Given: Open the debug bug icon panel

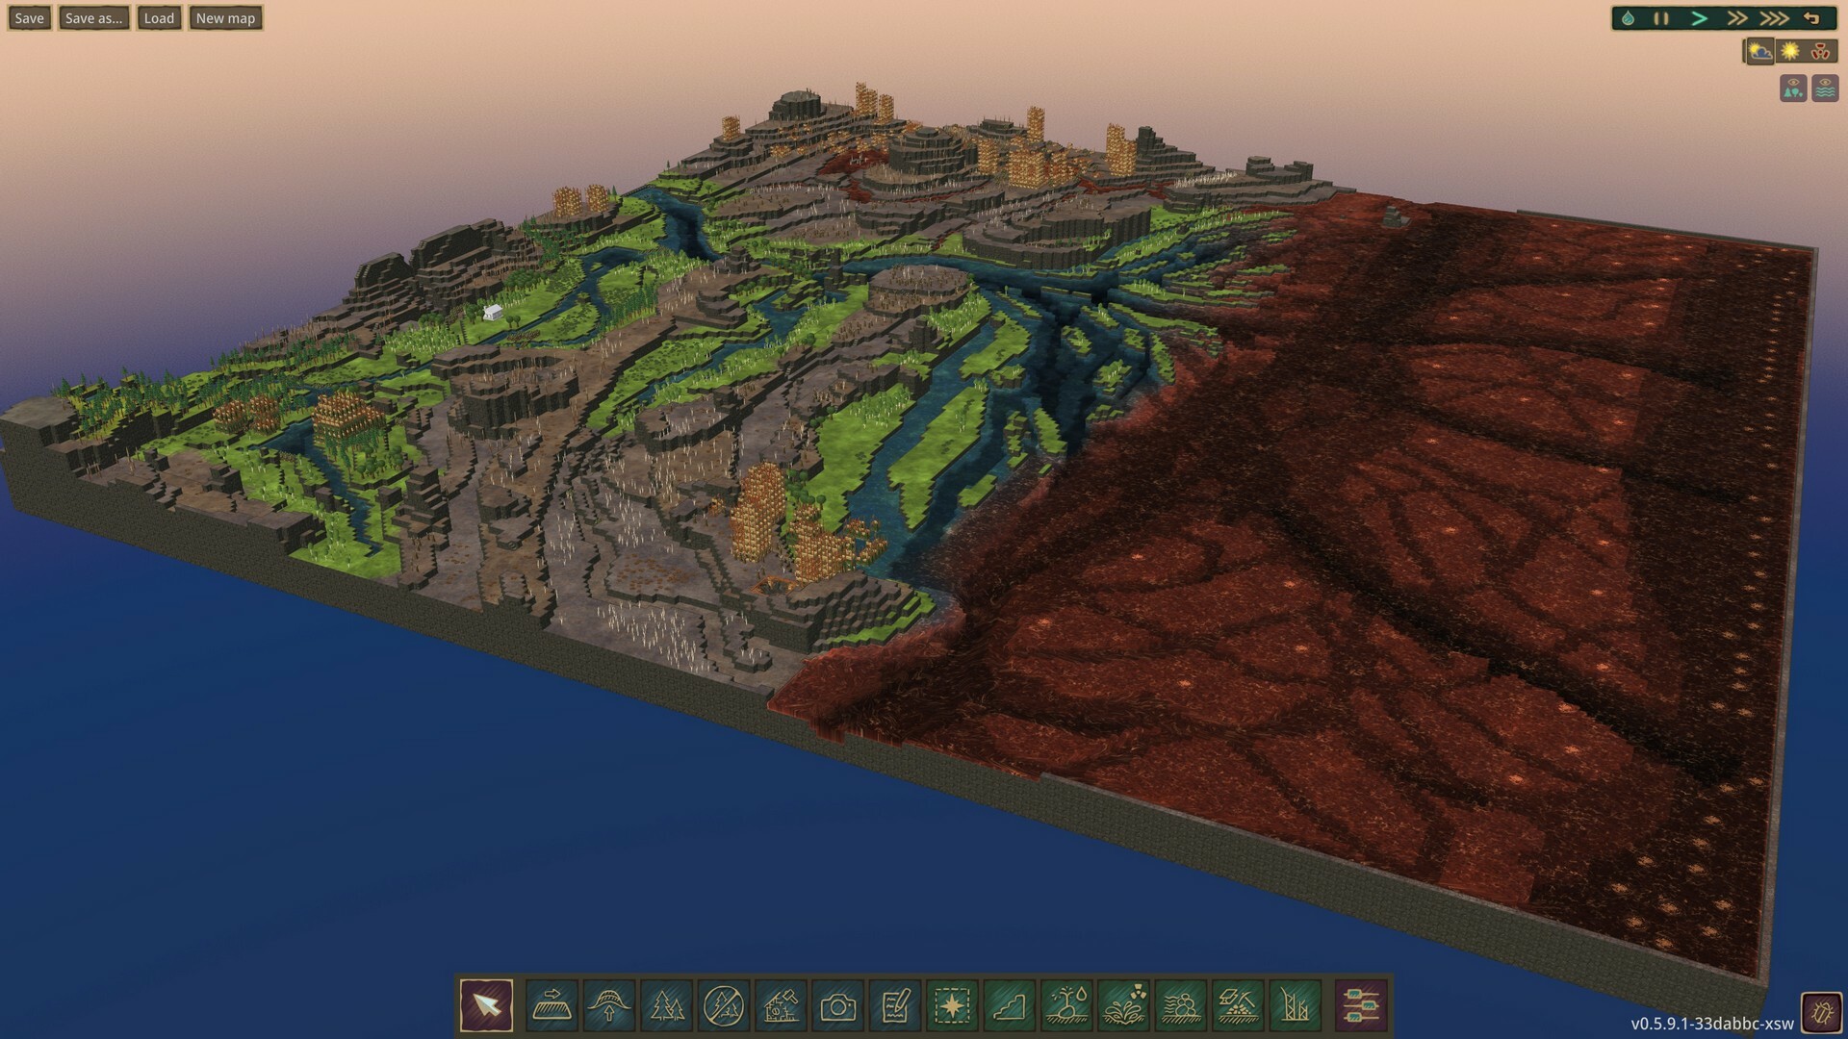Looking at the screenshot, I should pyautogui.click(x=1821, y=1012).
